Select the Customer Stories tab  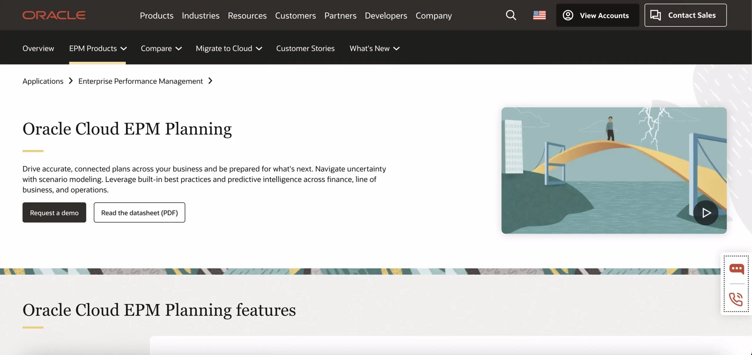[x=305, y=48]
